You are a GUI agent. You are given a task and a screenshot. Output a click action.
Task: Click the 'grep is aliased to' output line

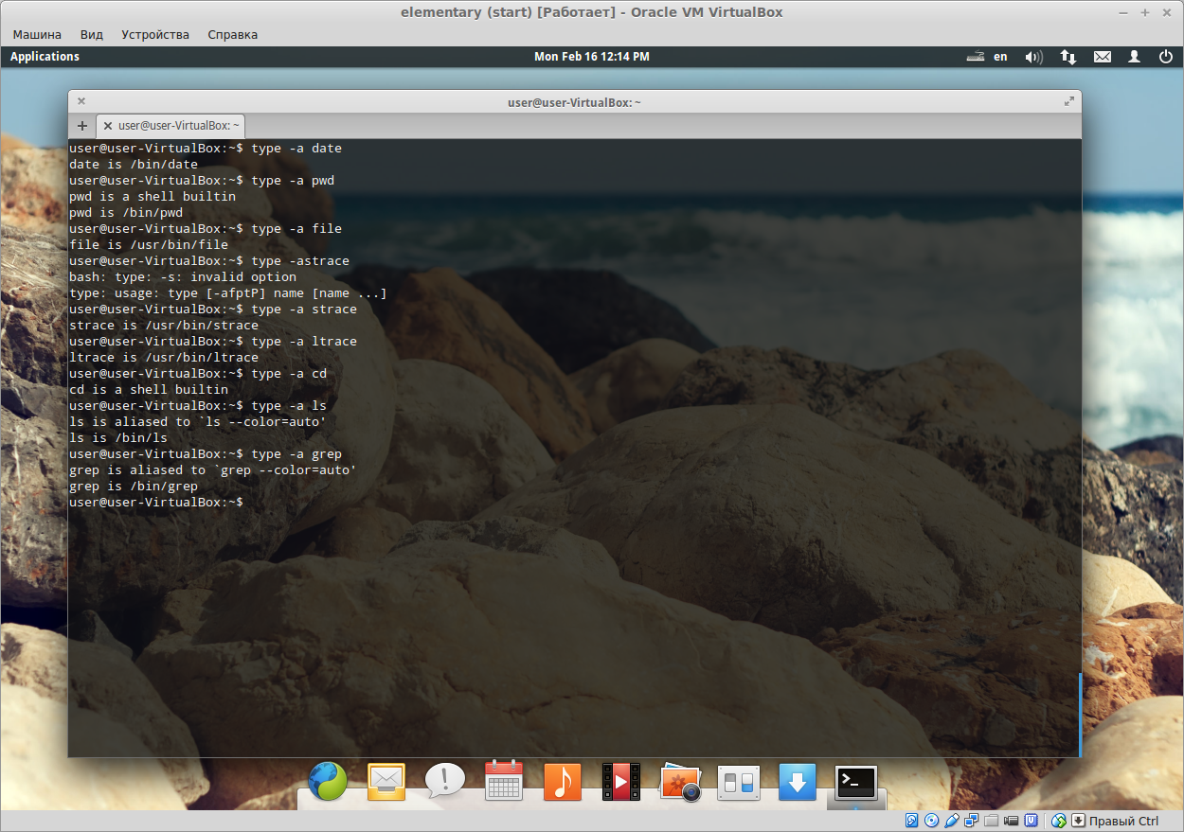[213, 470]
